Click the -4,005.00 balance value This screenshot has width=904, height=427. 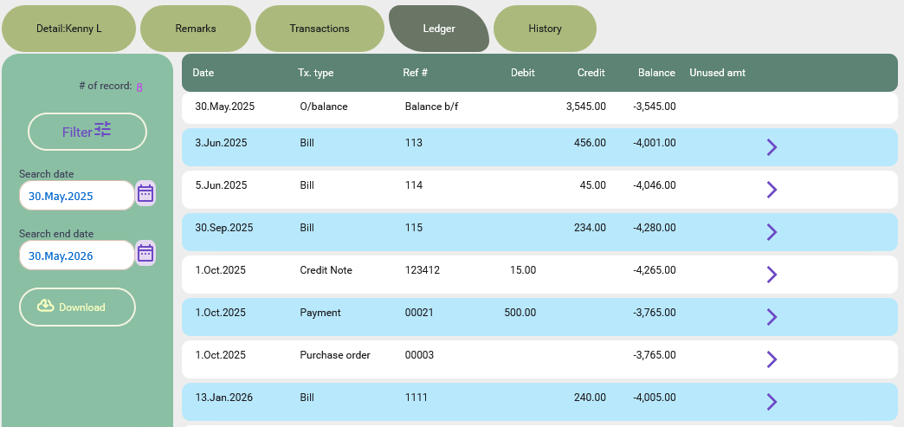(655, 398)
